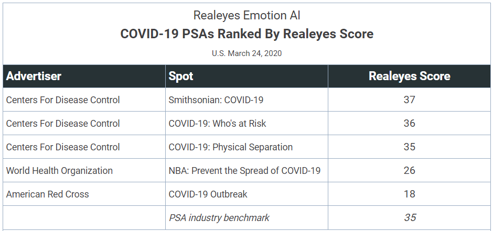The width and height of the screenshot is (493, 231).
Task: Click the 'Smithsonian: COVID-19' spot cell
Action: (215, 100)
